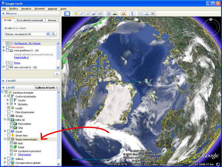Collapse the Ricerca panel triangle
This screenshot has width=222, height=167.
[x=3, y=14]
